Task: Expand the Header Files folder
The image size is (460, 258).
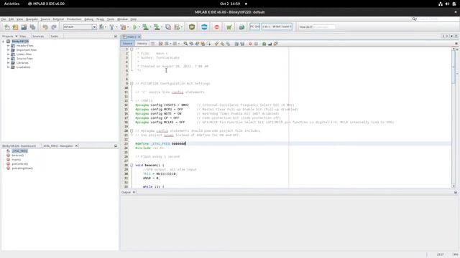Action: [8, 46]
